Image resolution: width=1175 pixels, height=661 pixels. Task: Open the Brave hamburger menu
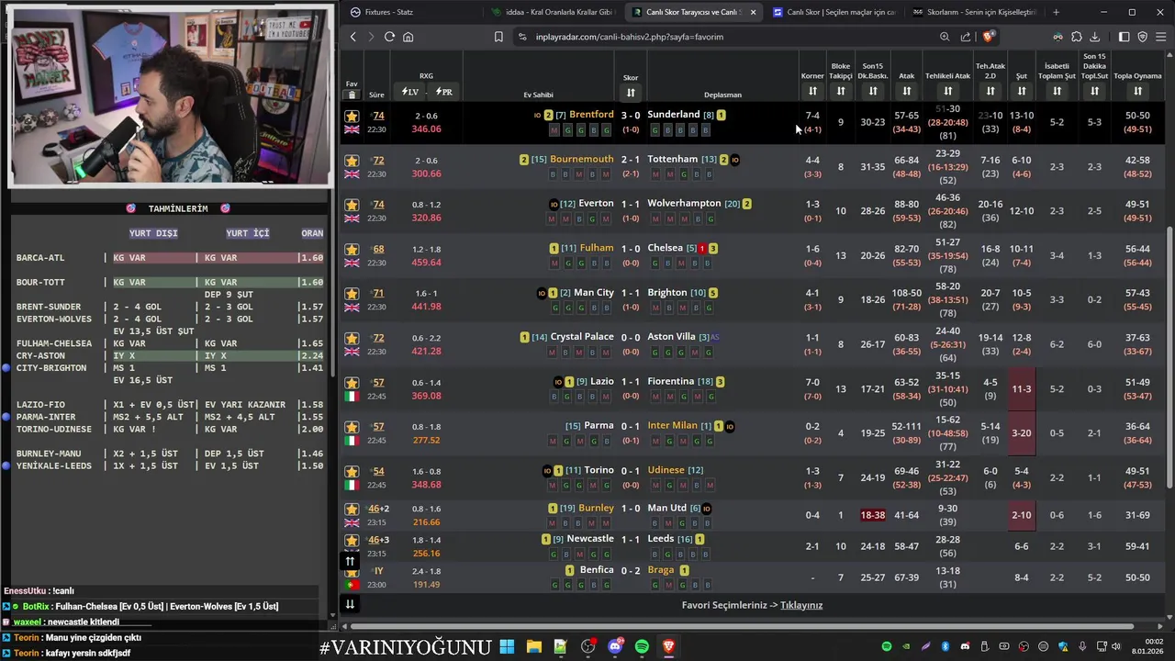pos(1161,37)
